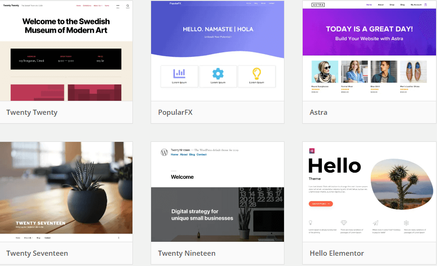Image resolution: width=437 pixels, height=266 pixels.
Task: Click the WordPress logo in Twenty Nineteen preview
Action: (x=164, y=152)
